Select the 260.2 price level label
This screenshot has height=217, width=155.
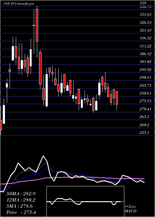[144, 125]
